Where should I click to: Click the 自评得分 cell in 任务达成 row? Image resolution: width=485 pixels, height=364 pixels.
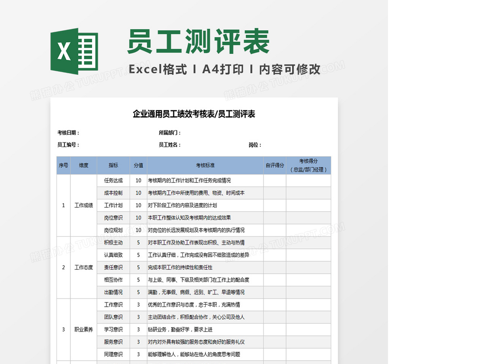pos(275,181)
